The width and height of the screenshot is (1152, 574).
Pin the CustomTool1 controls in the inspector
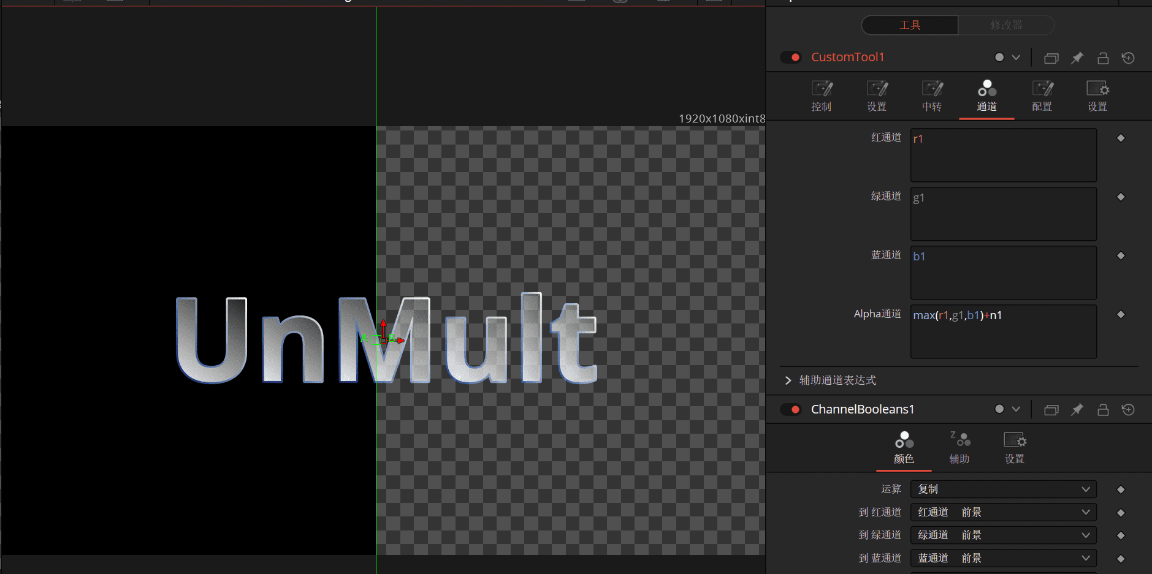tap(1077, 58)
